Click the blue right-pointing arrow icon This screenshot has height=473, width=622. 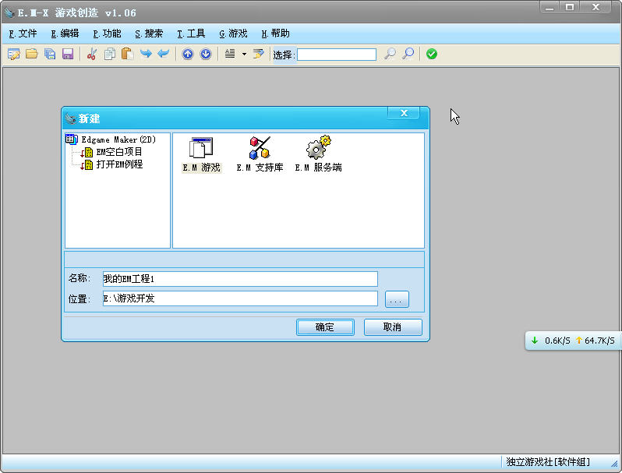click(x=146, y=54)
